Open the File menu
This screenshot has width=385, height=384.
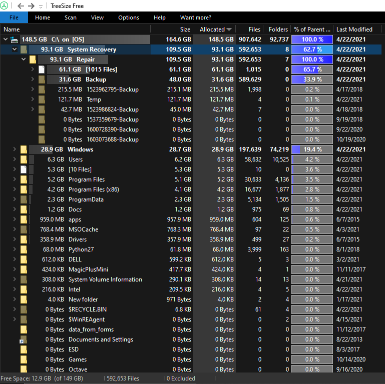pos(14,17)
